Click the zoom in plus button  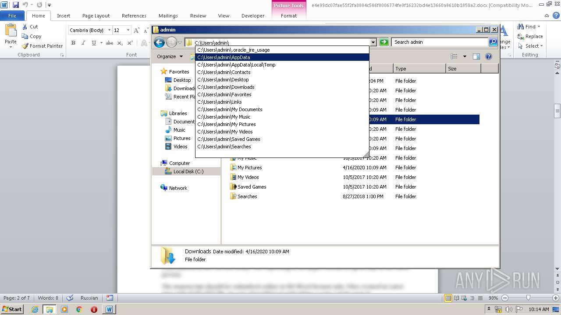tap(556, 298)
